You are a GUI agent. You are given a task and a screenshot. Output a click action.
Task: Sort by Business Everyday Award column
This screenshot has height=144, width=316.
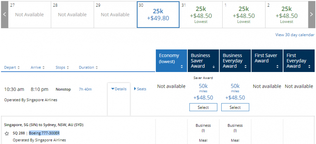235,61
